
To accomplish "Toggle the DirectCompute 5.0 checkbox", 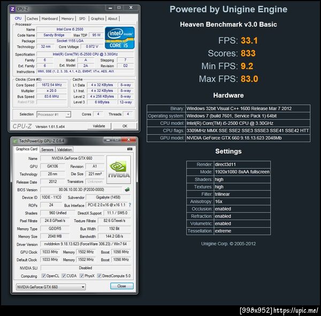I will click(x=100, y=276).
